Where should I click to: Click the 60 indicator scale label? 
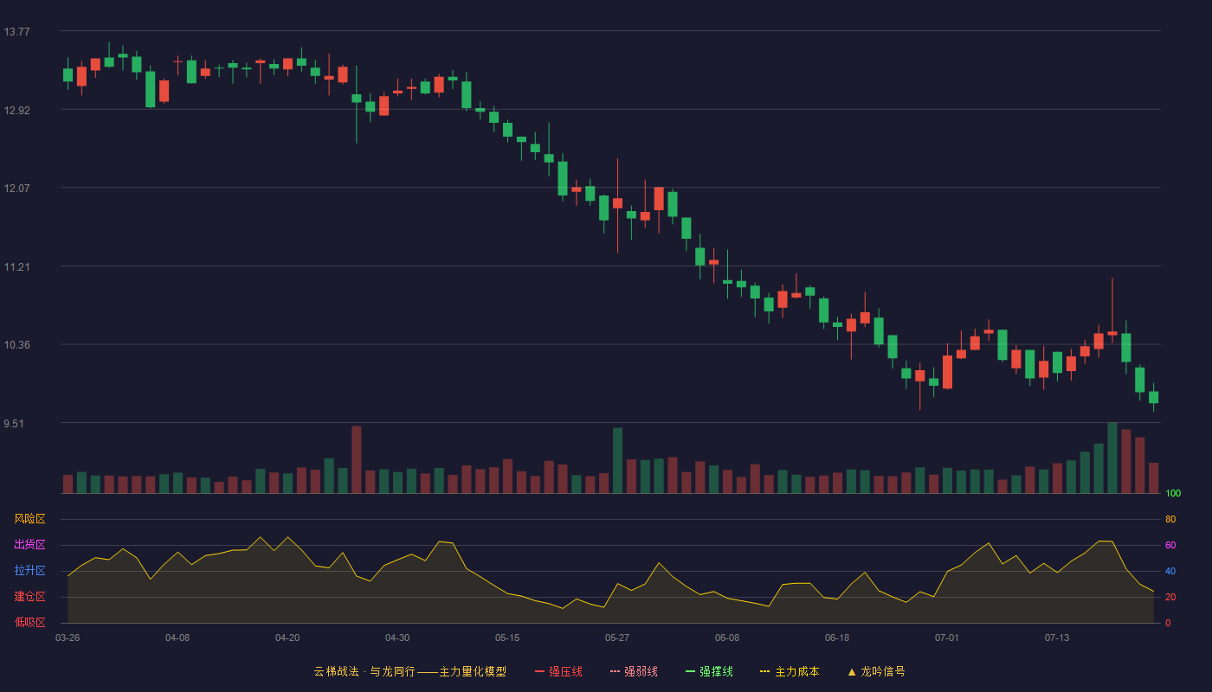(x=1170, y=546)
